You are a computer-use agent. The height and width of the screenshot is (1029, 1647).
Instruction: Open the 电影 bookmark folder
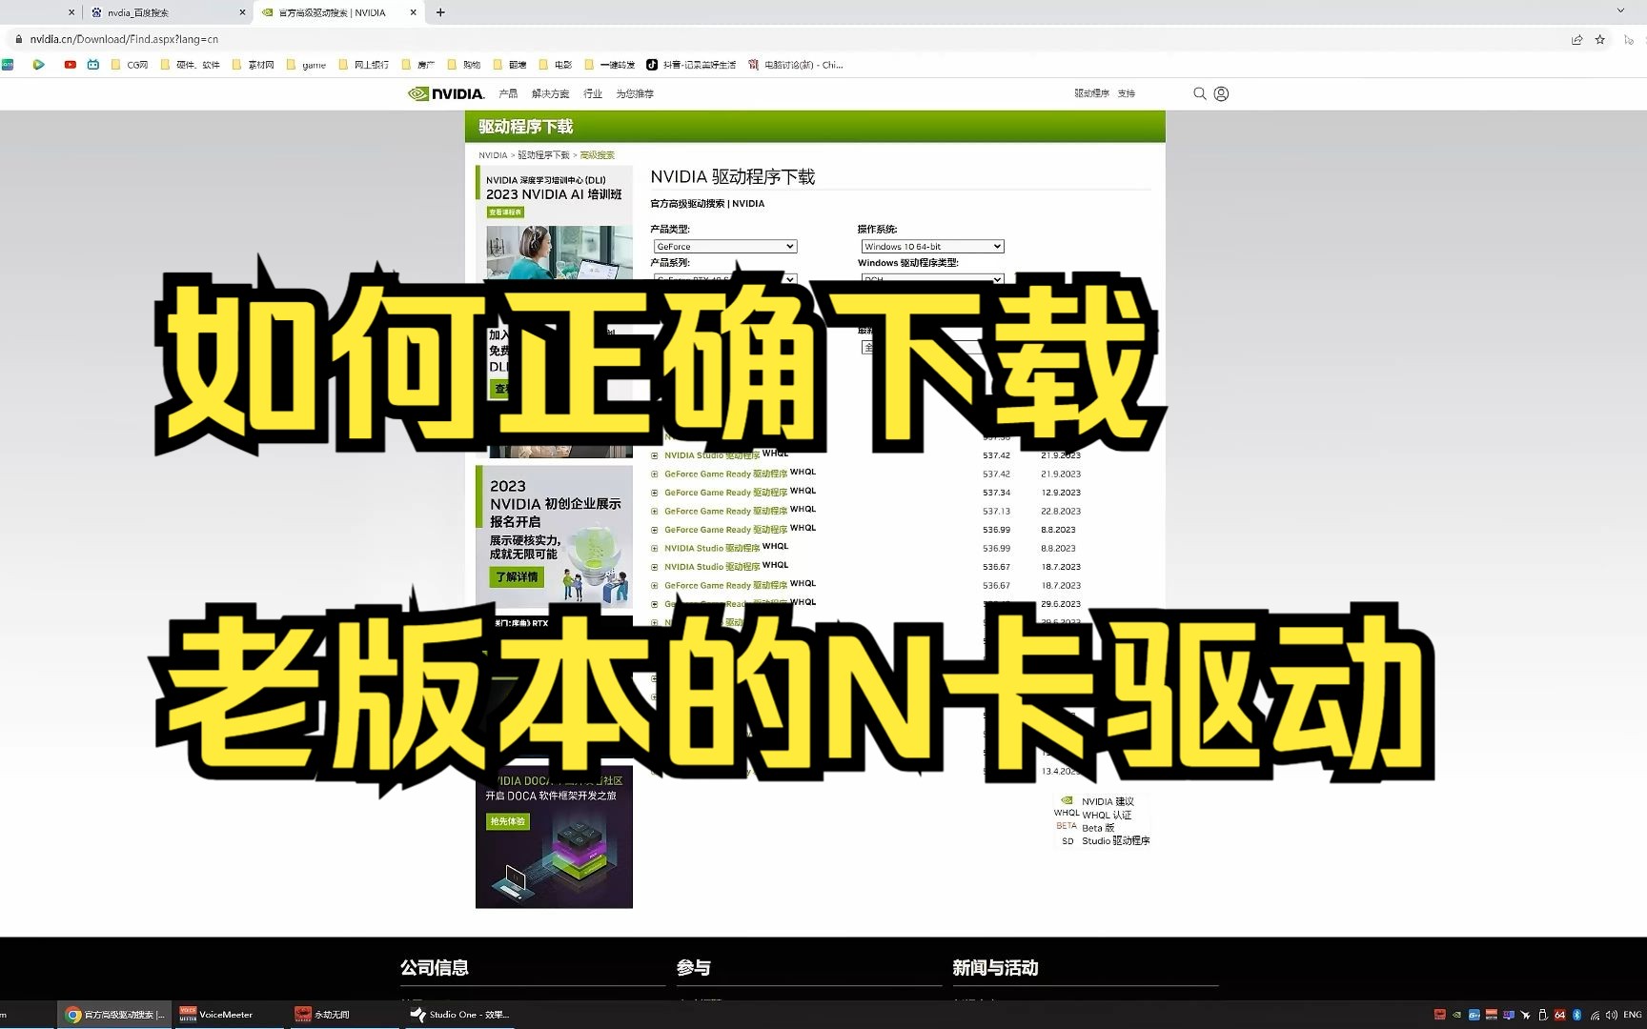pyautogui.click(x=555, y=65)
